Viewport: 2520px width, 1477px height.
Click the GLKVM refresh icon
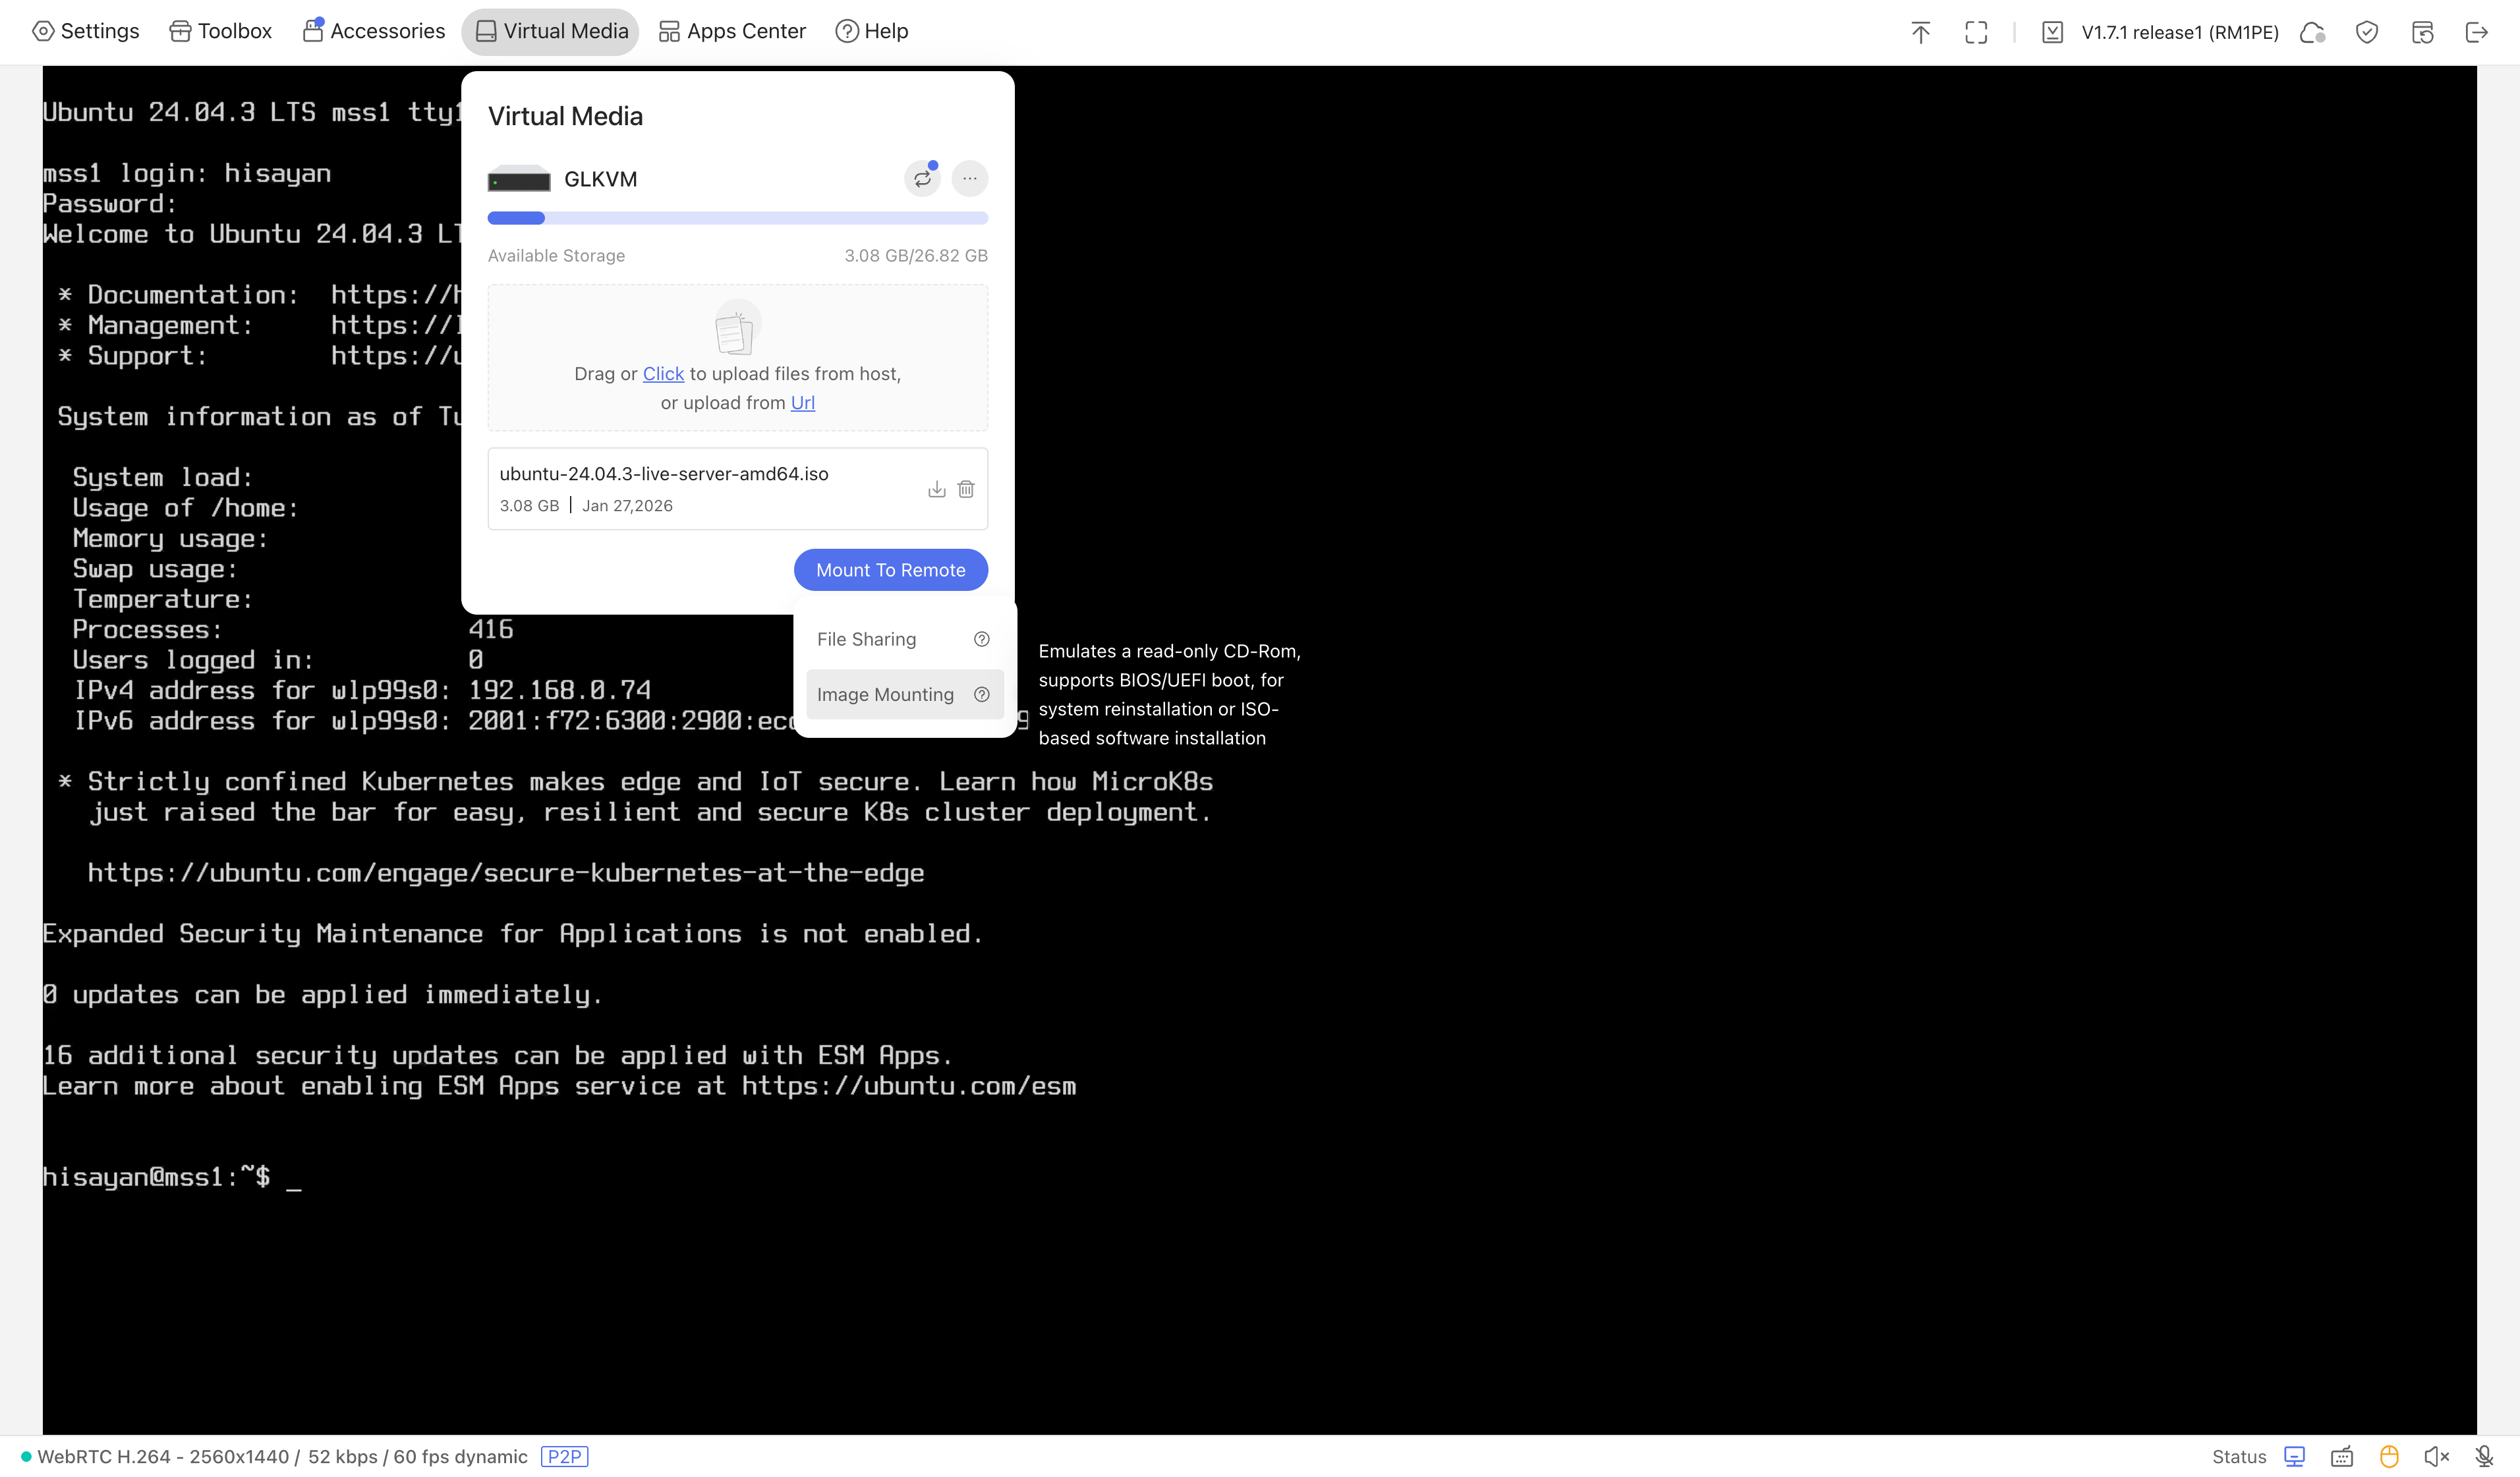pos(922,179)
